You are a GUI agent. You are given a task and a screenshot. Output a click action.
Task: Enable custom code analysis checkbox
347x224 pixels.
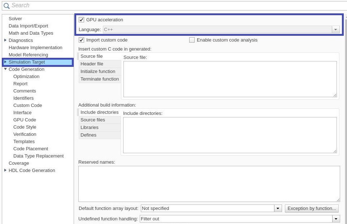(x=192, y=40)
